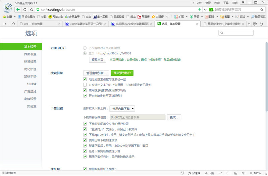Toggle 使用迅雷下载加速模块 checkbox

coord(85,140)
